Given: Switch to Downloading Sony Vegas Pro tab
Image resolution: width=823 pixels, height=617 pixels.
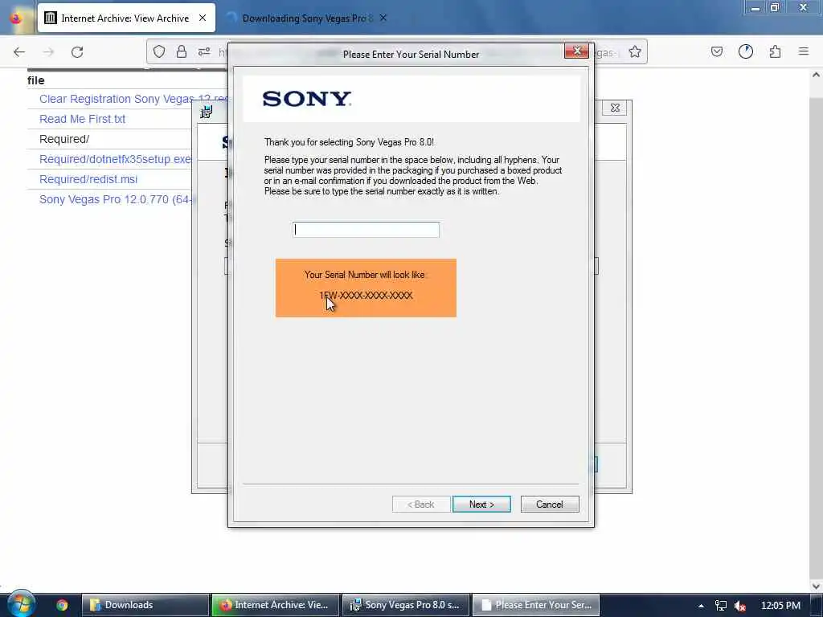Looking at the screenshot, I should click(307, 18).
